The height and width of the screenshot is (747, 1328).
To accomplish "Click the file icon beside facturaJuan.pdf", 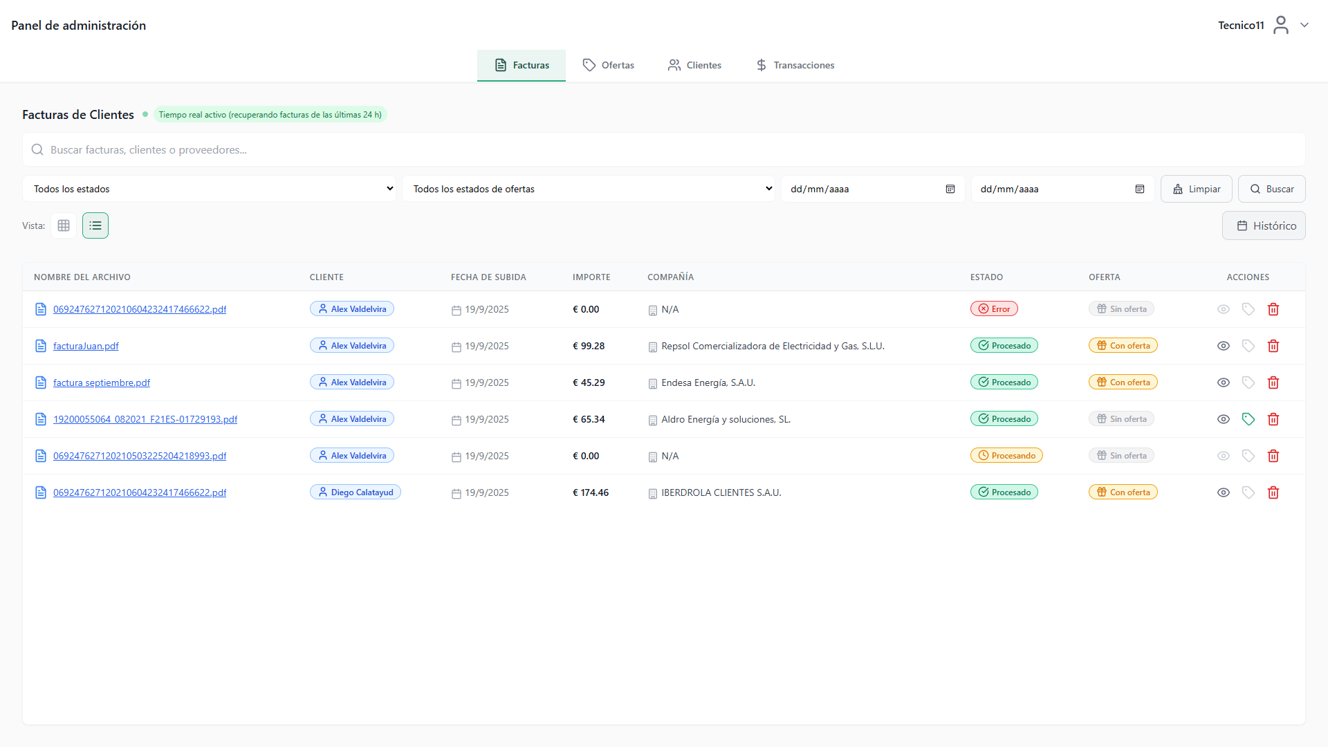I will coord(41,346).
